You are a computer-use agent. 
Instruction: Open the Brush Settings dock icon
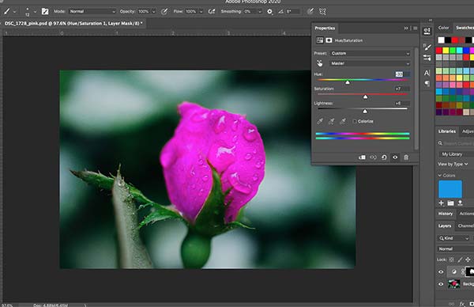click(x=427, y=47)
